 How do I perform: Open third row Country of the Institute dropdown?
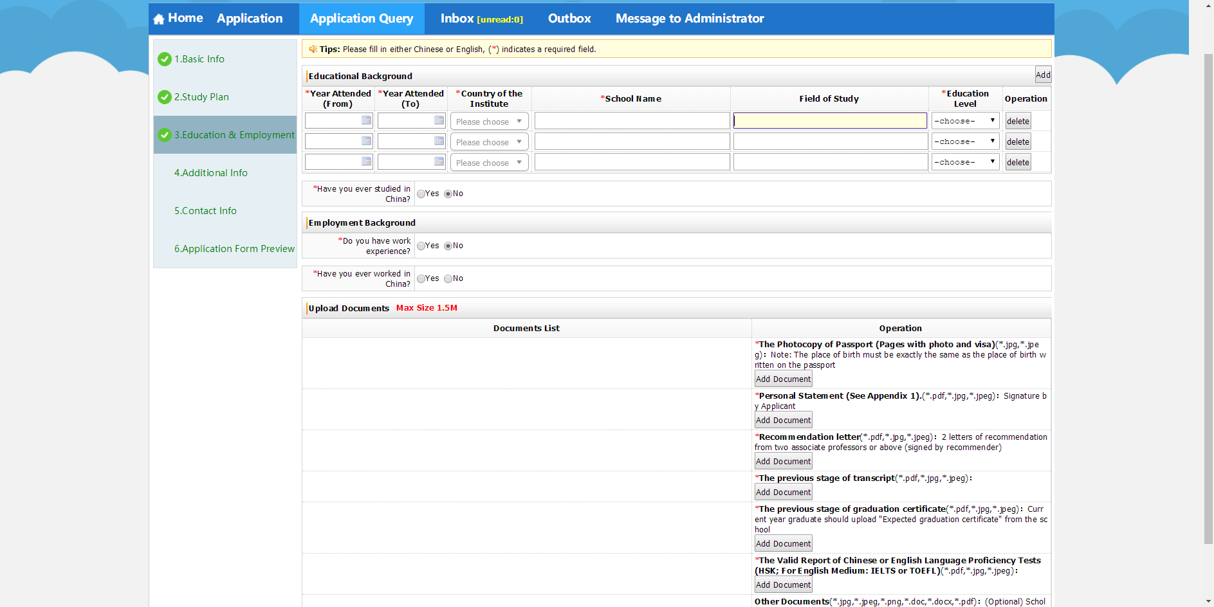coord(489,162)
